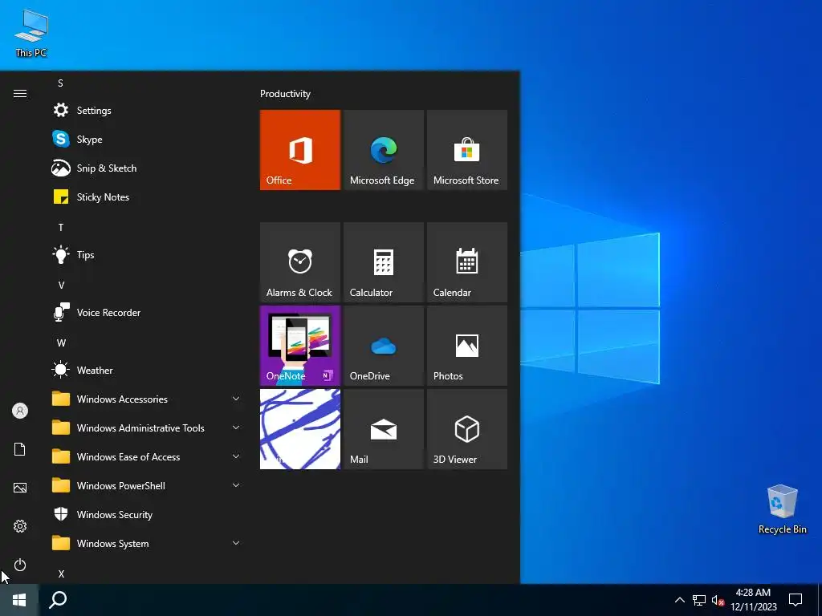The image size is (822, 616).
Task: Open the Windows System folder icon
Action: pos(61,543)
